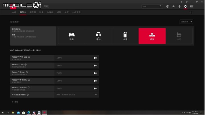Screen dimensions: 205x115
Task: Show hidden system tray icons
Action: click(182, 112)
